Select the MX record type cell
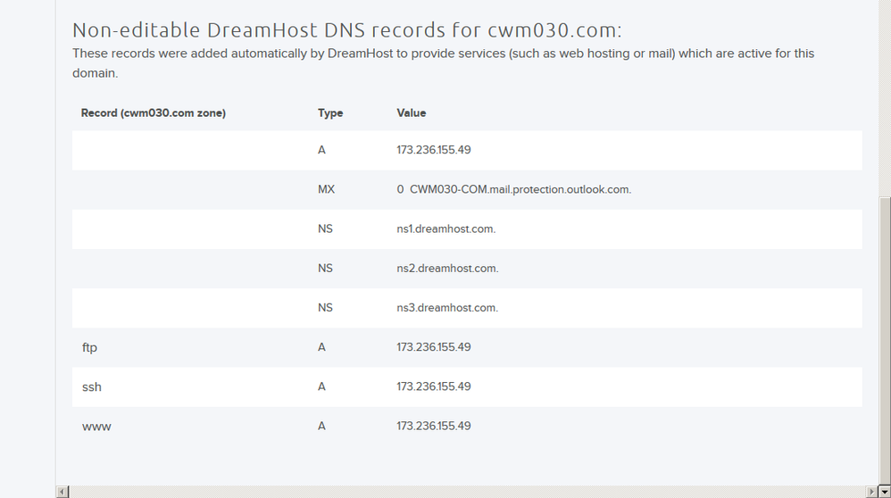Image resolution: width=891 pixels, height=498 pixels. (x=326, y=189)
